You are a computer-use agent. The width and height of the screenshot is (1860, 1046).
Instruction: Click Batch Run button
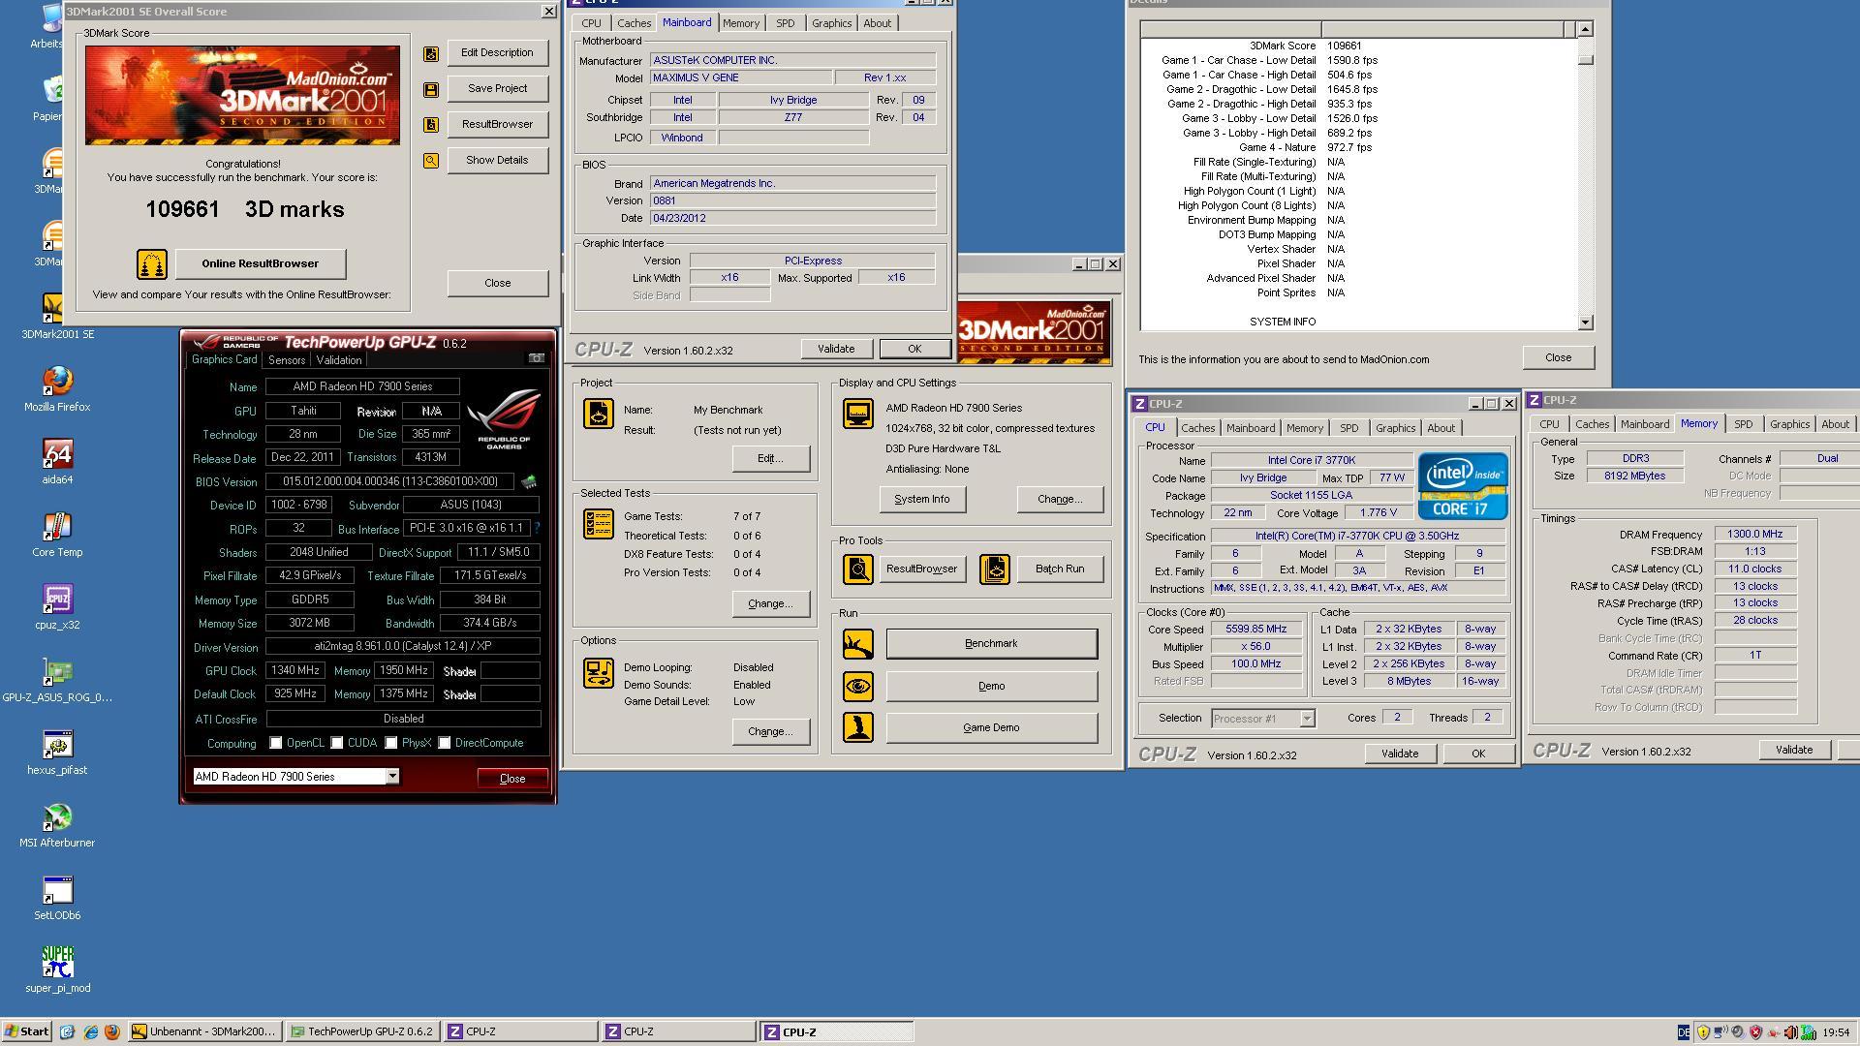point(1060,569)
